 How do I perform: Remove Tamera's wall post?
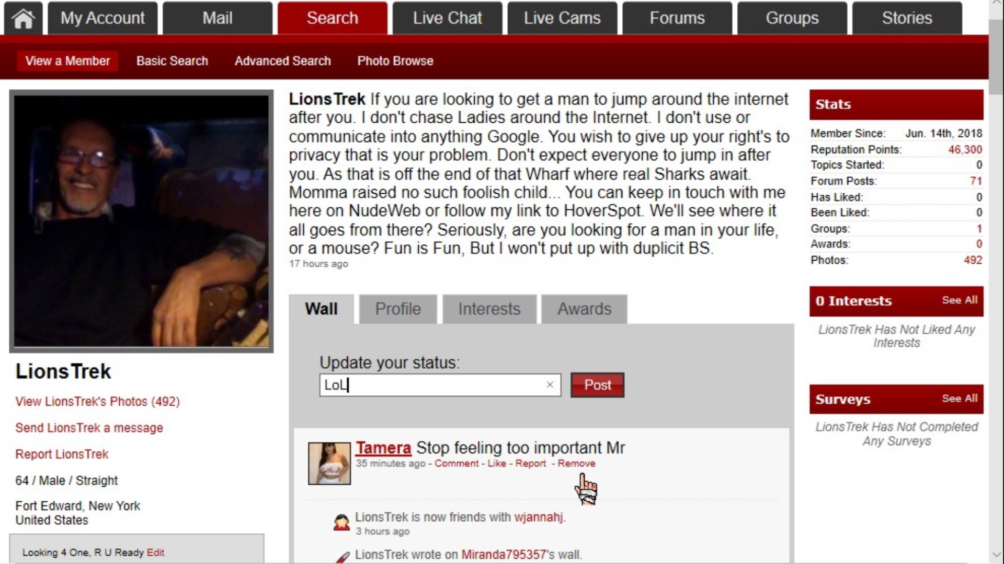(576, 463)
